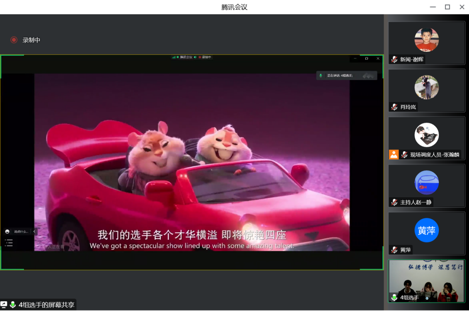Screen dimensions: 469x311
Task: Click the muted mic icon beside 黄萍
Action: [x=394, y=250]
